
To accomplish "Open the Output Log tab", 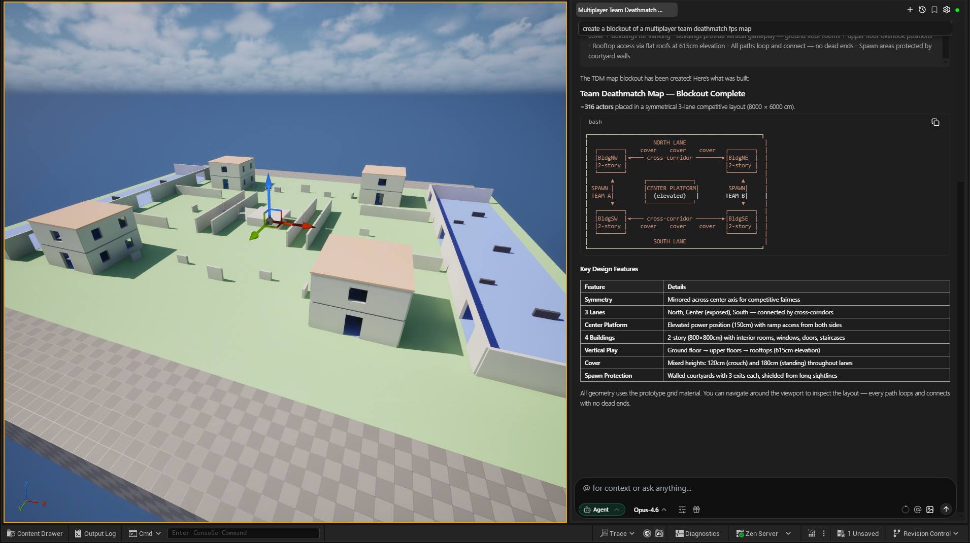I will click(x=95, y=533).
